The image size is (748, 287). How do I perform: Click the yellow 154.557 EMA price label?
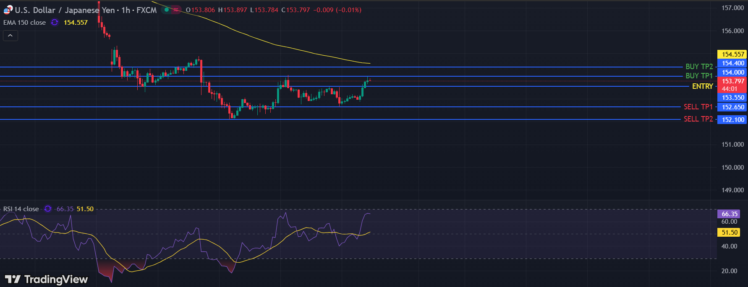point(732,54)
